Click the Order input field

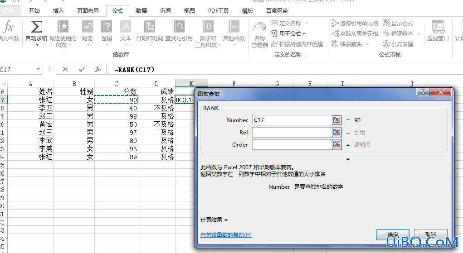292,144
